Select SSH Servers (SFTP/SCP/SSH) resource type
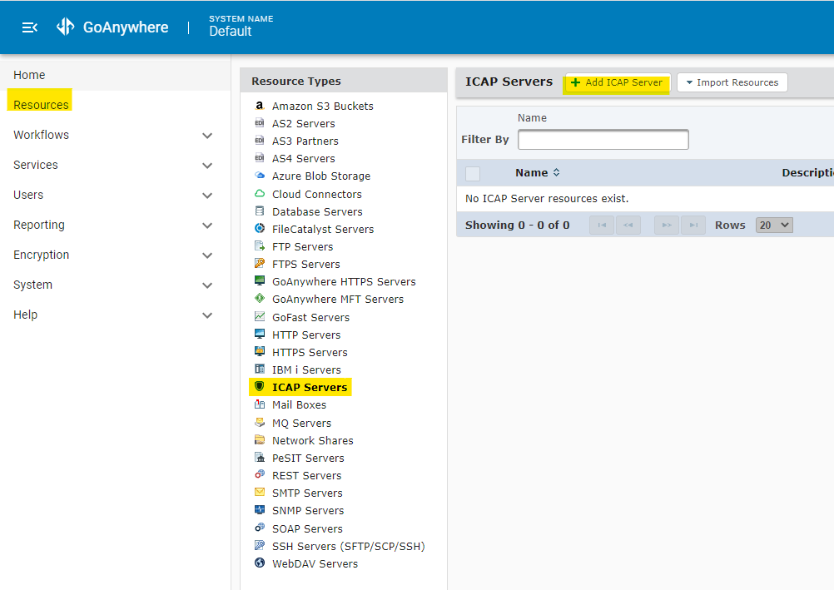Screen dimensions: 834x590 349,547
